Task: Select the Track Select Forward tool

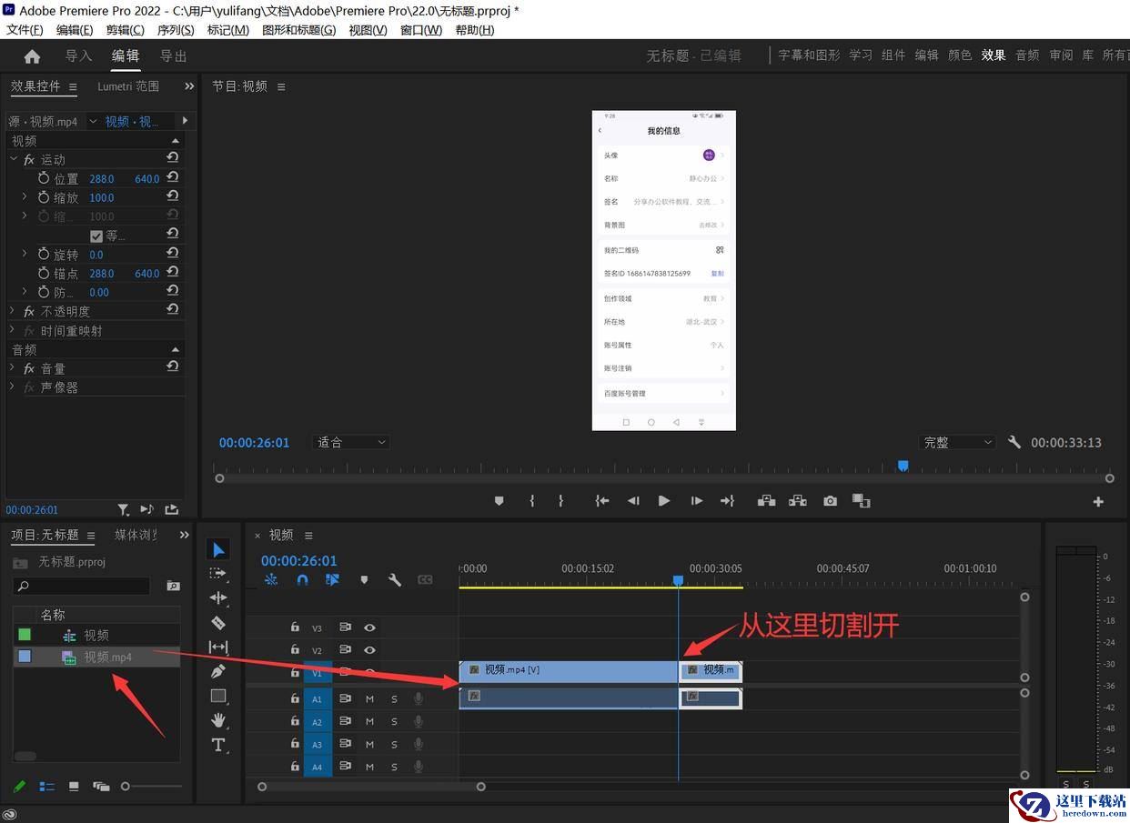Action: (218, 574)
